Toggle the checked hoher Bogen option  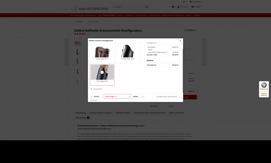102,75
